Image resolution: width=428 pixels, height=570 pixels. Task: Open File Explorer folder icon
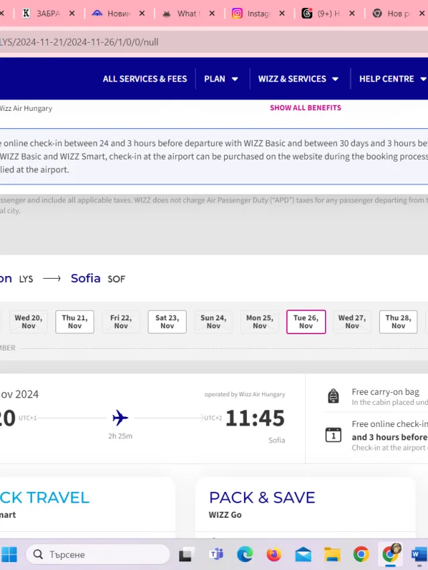pyautogui.click(x=332, y=555)
